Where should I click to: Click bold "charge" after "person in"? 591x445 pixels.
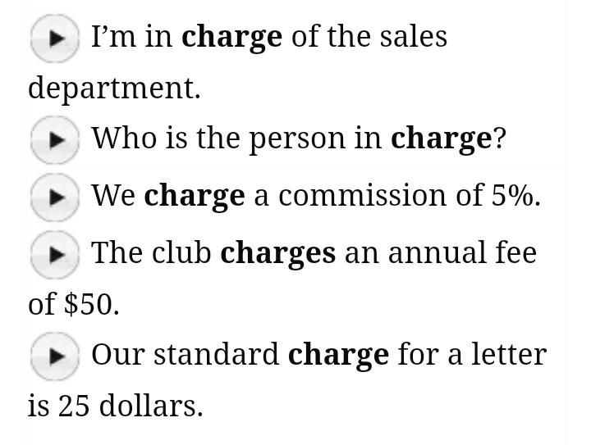click(x=441, y=139)
